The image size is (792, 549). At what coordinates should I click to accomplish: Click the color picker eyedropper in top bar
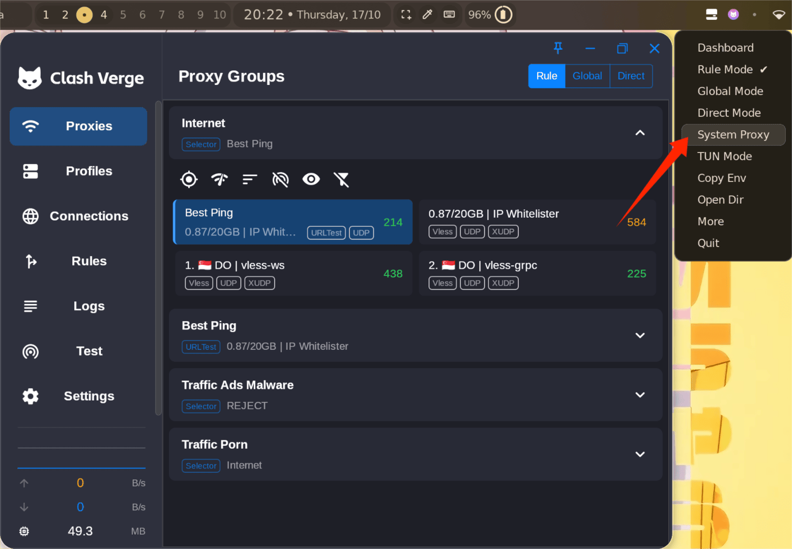(x=427, y=14)
